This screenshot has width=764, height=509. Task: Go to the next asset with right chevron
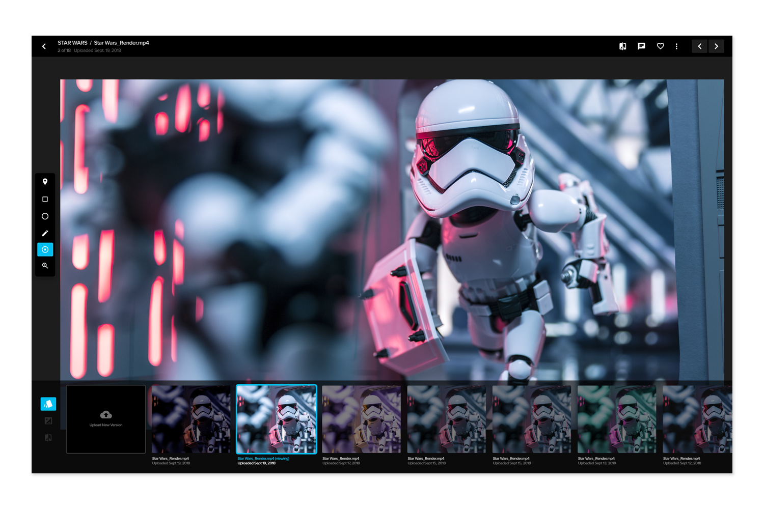pos(716,46)
